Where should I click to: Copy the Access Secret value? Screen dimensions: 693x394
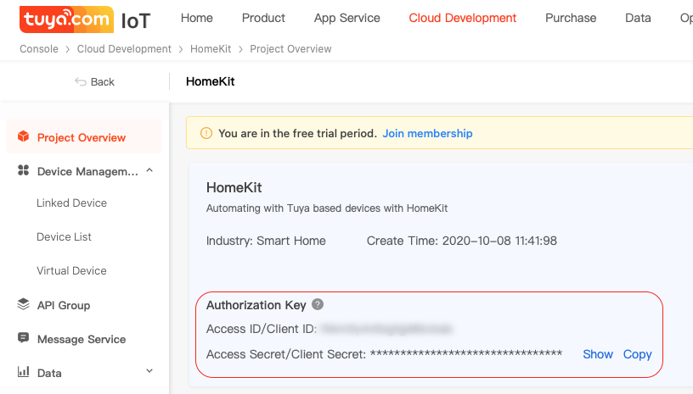coord(637,354)
